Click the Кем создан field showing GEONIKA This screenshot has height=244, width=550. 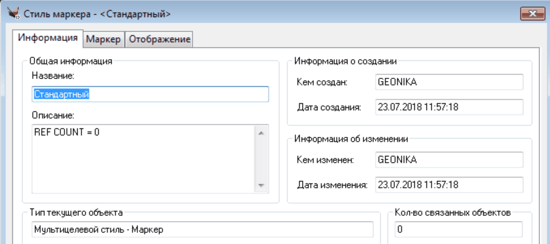(448, 82)
